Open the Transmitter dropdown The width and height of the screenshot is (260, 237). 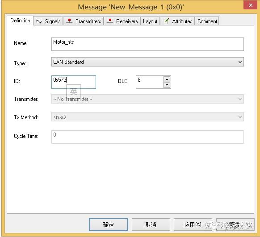[x=147, y=99]
